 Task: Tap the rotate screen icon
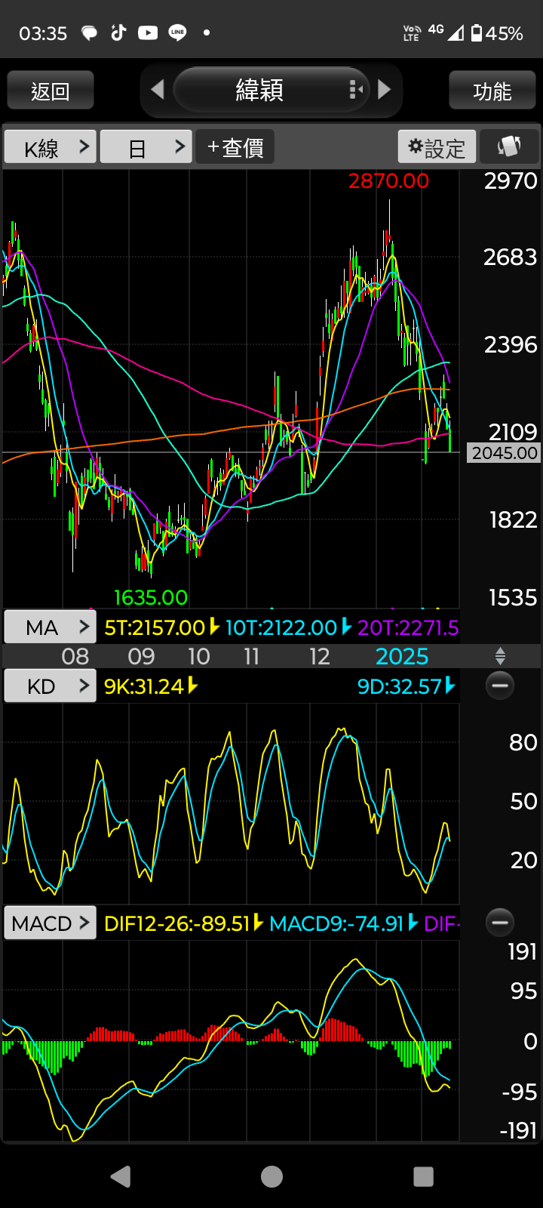tap(509, 146)
